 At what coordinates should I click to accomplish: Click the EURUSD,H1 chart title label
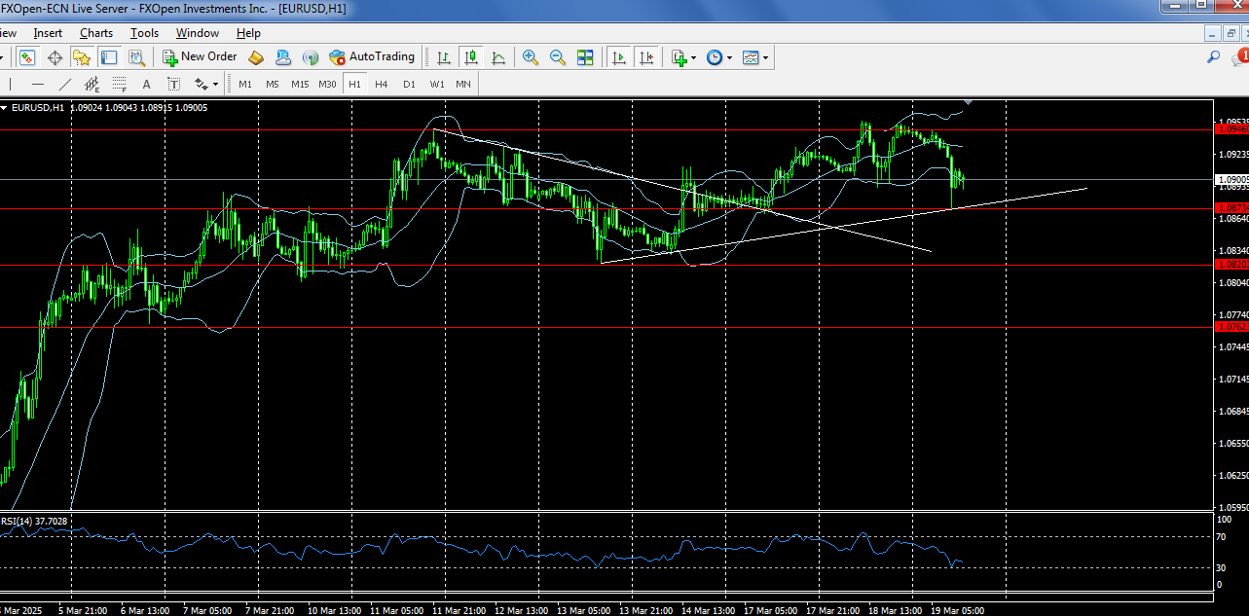coord(37,107)
